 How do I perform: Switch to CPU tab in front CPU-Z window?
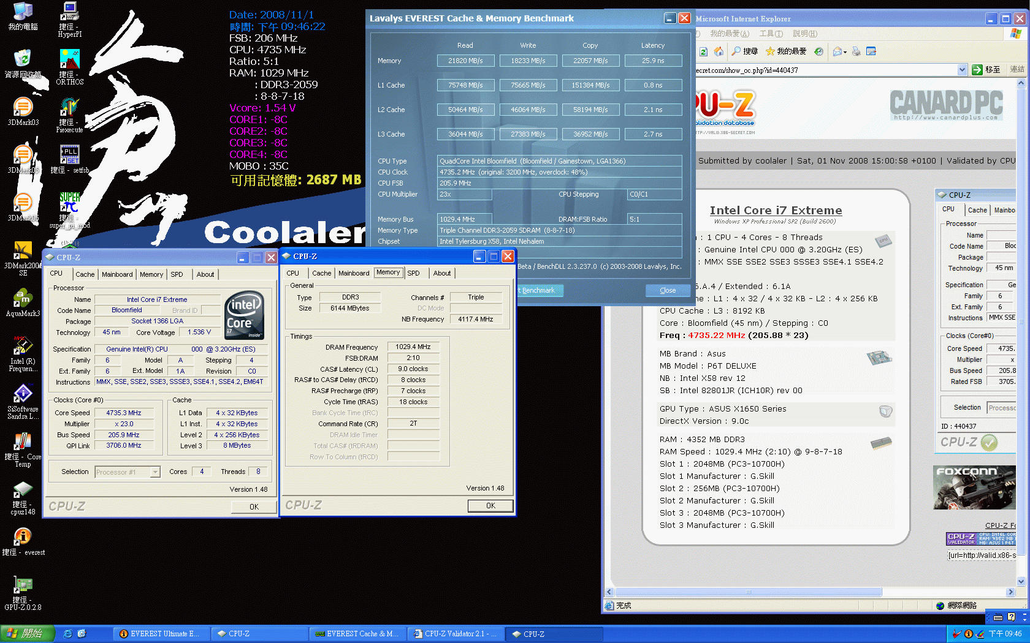(293, 273)
